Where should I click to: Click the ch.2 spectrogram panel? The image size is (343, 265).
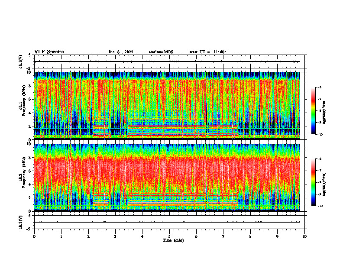click(167, 178)
